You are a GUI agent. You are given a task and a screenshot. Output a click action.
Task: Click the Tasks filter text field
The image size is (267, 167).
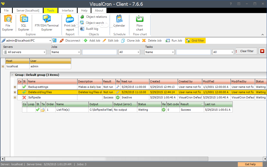click(x=193, y=52)
